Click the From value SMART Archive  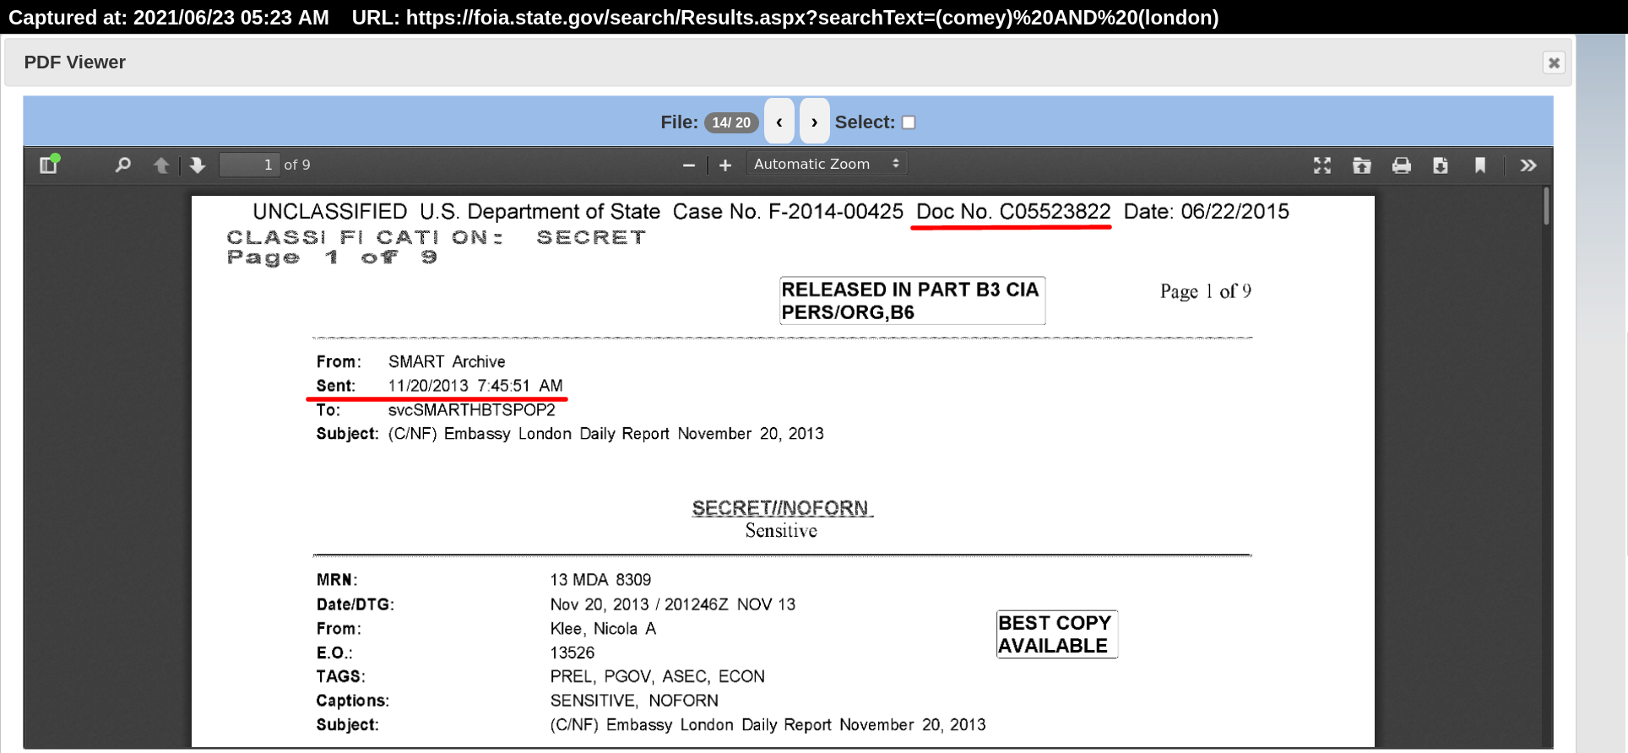pos(447,361)
